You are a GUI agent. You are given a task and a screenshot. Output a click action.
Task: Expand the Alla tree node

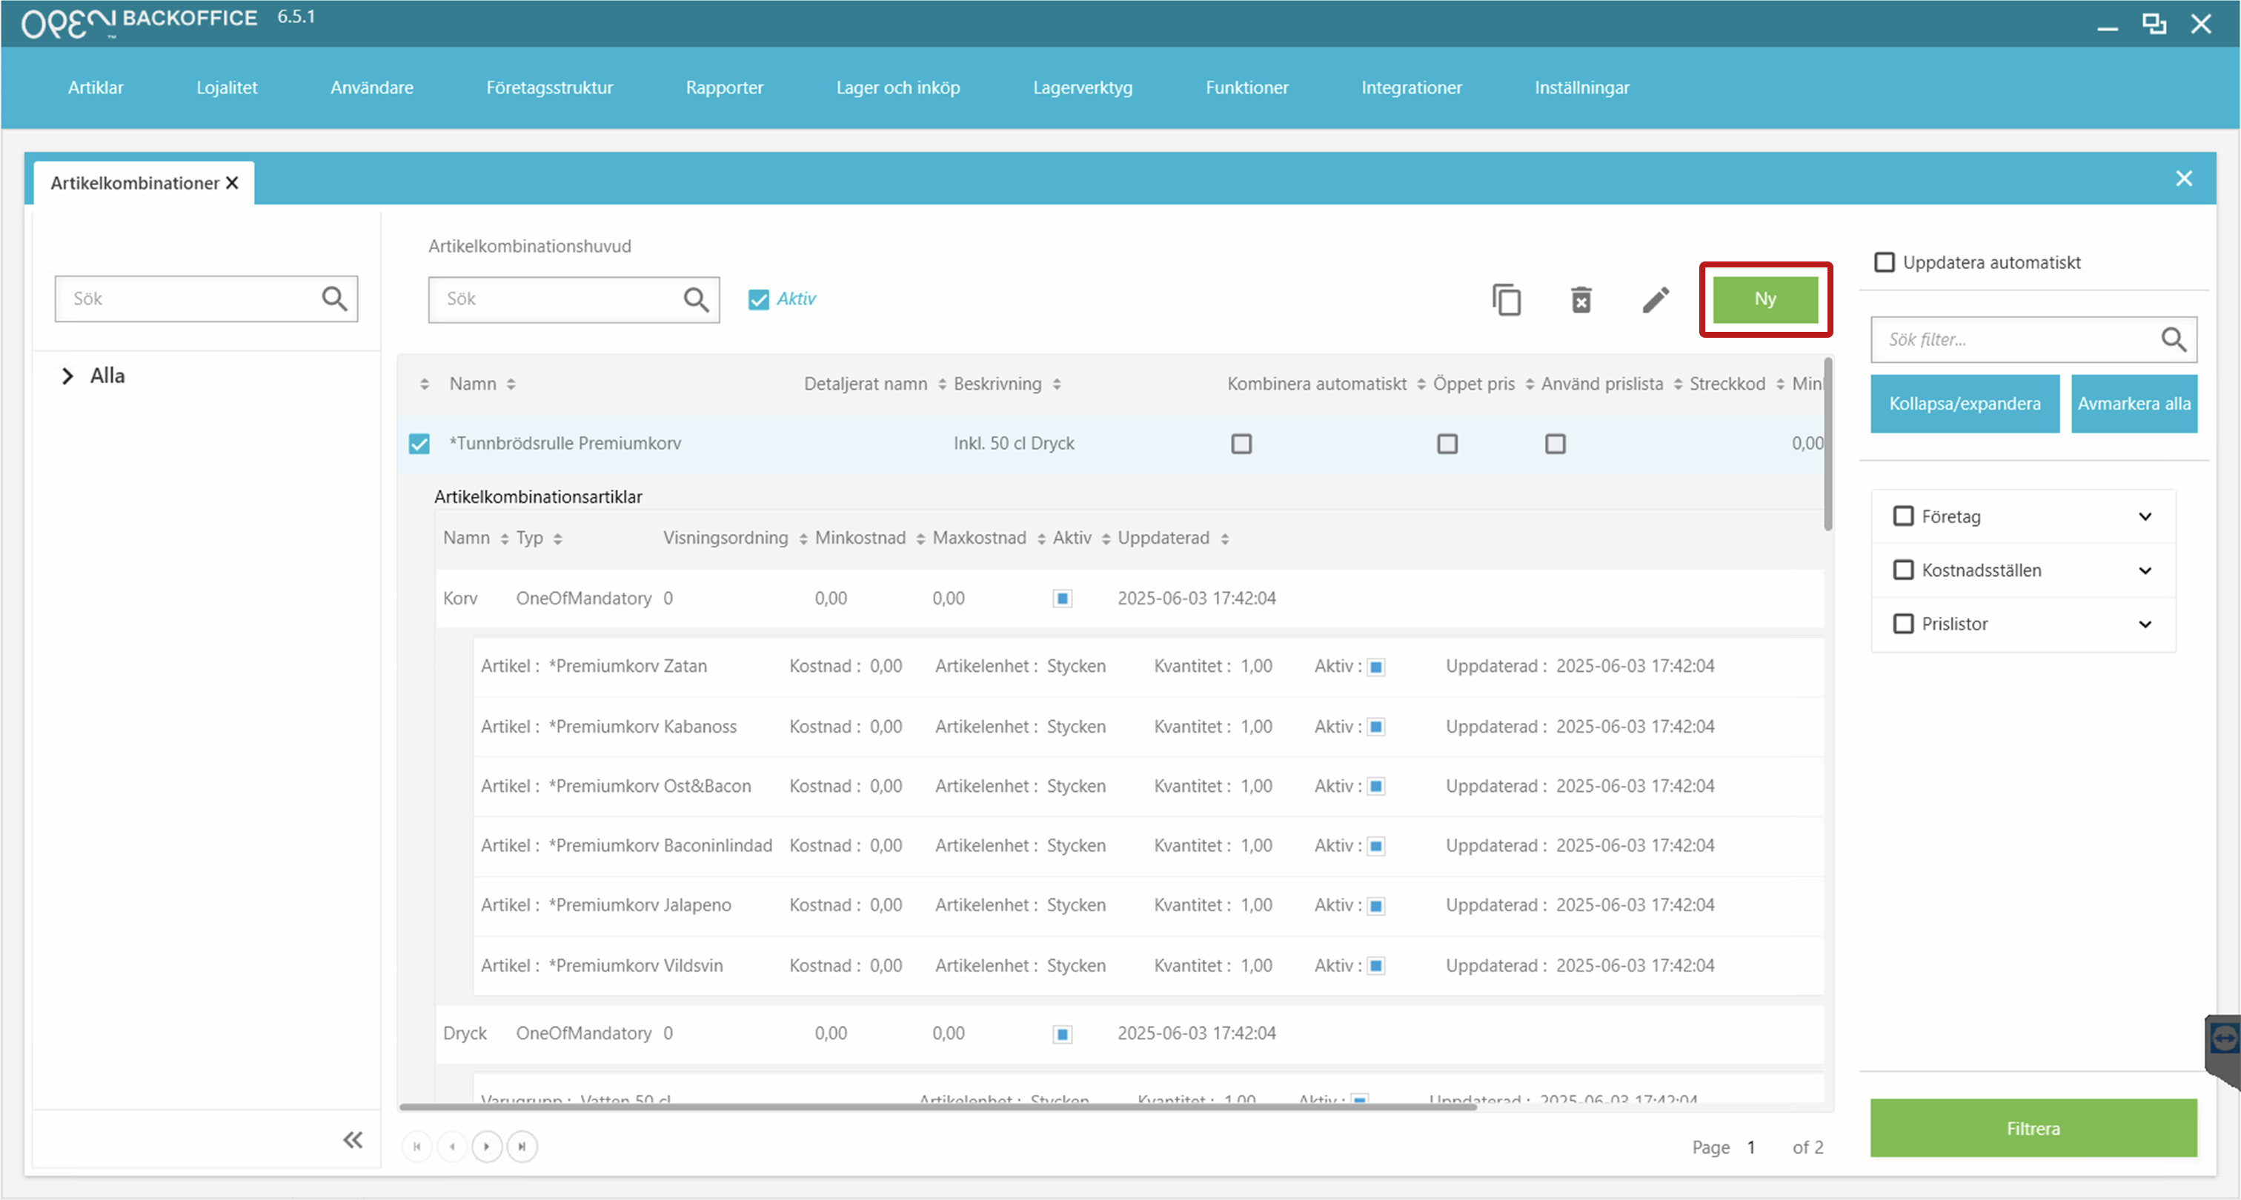click(67, 376)
